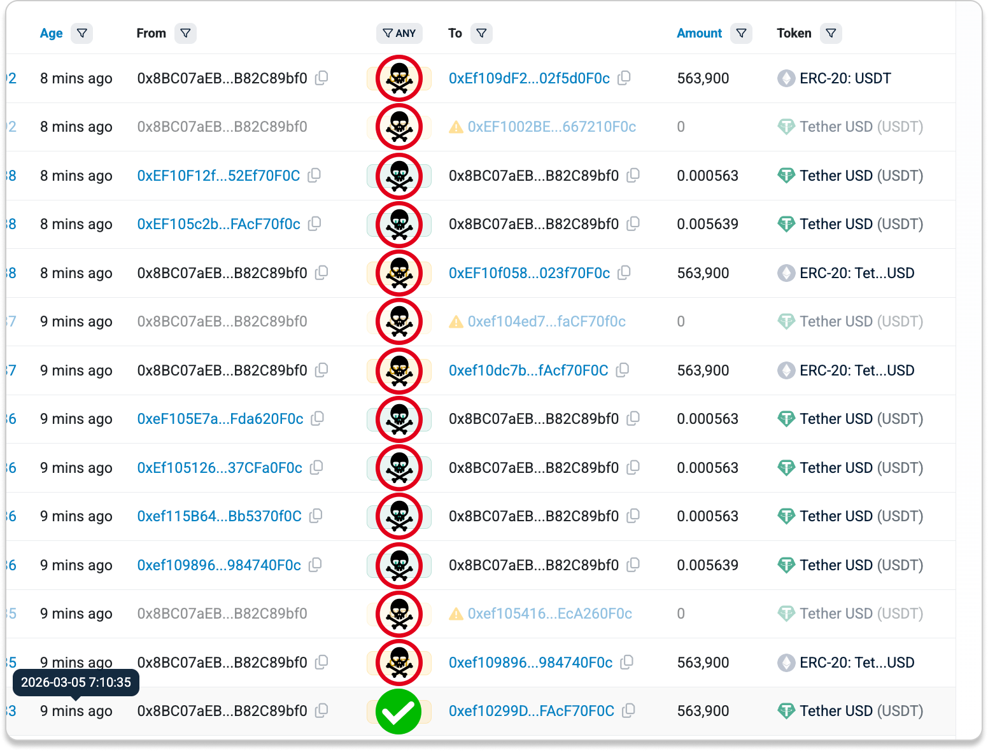Open the From column filter
The width and height of the screenshot is (988, 751).
pos(185,33)
